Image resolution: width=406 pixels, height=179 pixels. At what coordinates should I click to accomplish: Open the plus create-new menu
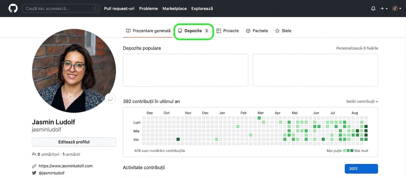[x=384, y=9]
